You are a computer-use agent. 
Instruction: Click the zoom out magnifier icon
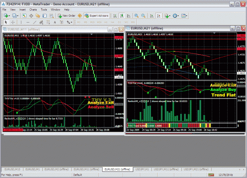pyautogui.click(x=143, y=16)
